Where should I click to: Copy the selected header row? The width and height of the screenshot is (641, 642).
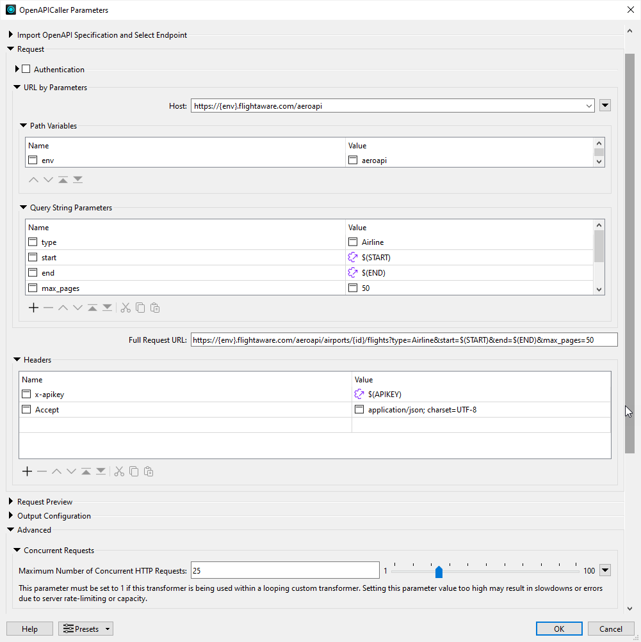point(134,471)
